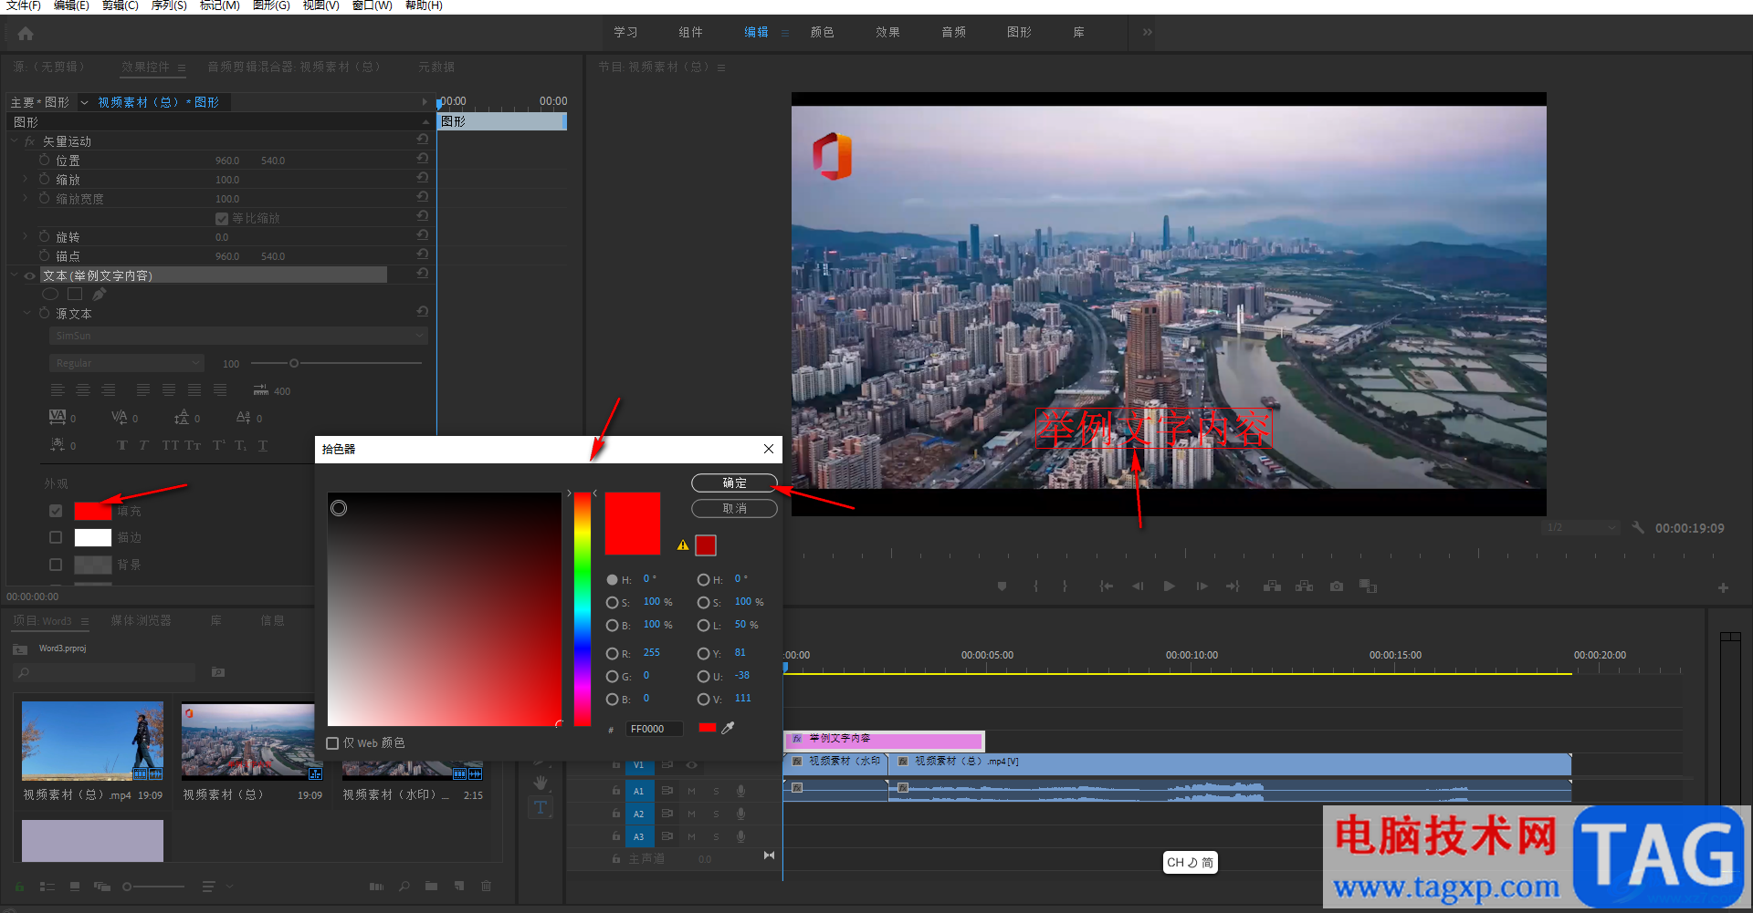The image size is (1753, 913).
Task: Switch to the Media Browser (媒体浏览器) tab
Action: tap(141, 620)
